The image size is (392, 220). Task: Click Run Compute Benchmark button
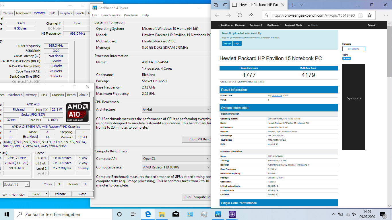(197, 197)
